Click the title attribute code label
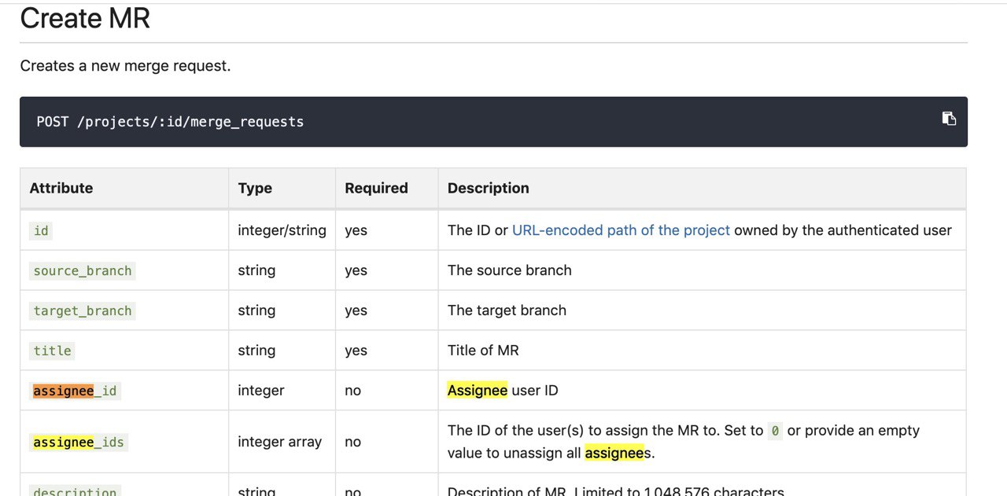The width and height of the screenshot is (1007, 496). pos(53,351)
